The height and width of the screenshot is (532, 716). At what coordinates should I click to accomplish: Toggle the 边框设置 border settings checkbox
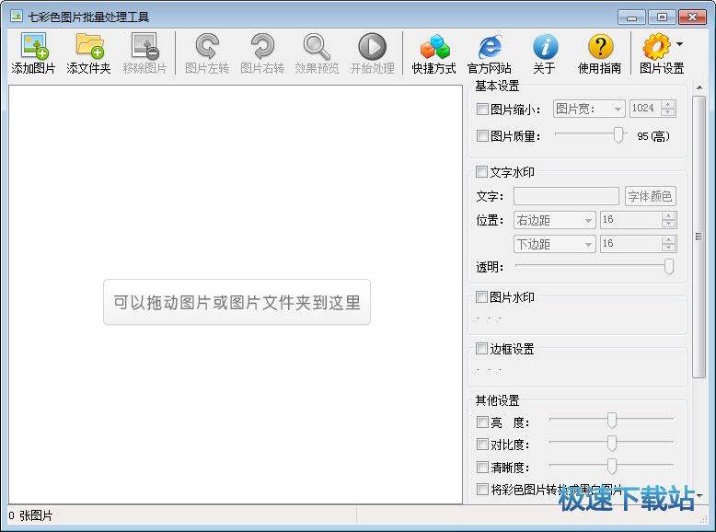tap(482, 349)
